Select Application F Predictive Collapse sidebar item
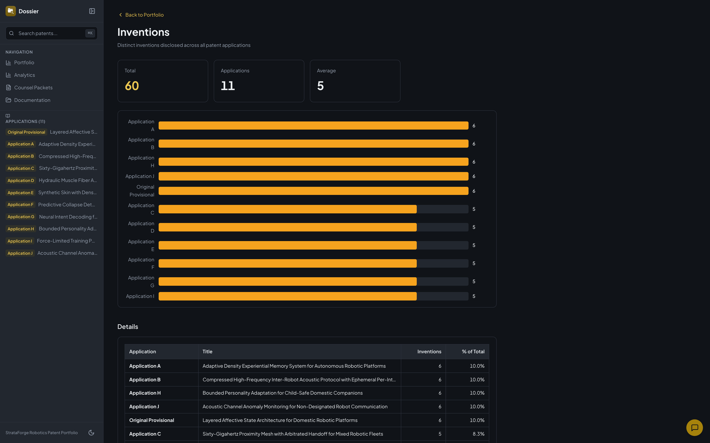This screenshot has height=443, width=710. coord(51,205)
